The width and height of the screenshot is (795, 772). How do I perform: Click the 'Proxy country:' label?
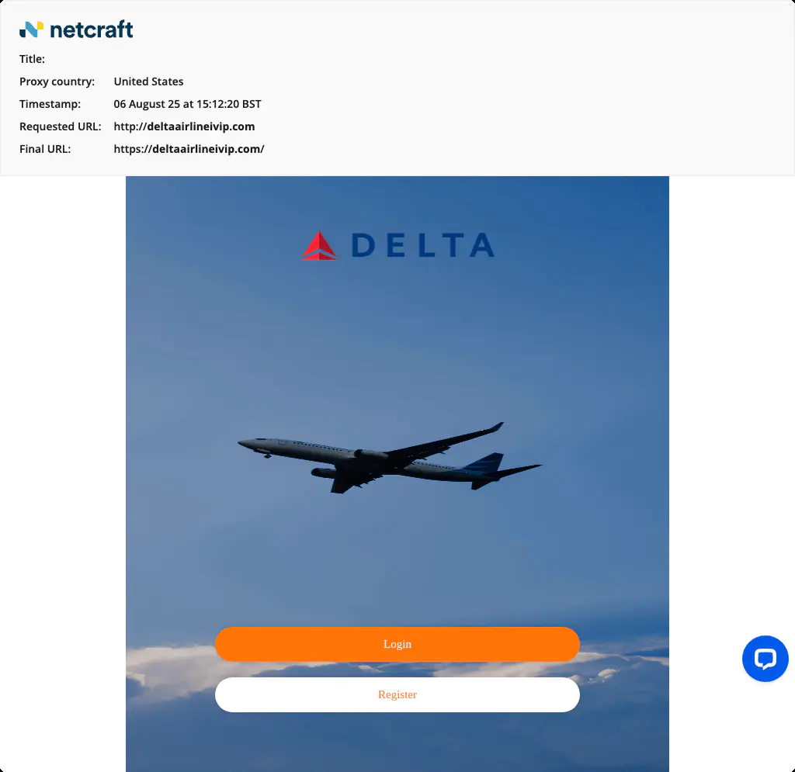click(x=57, y=81)
